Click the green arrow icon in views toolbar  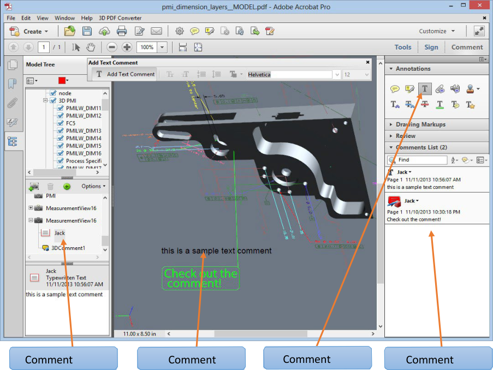coord(67,187)
